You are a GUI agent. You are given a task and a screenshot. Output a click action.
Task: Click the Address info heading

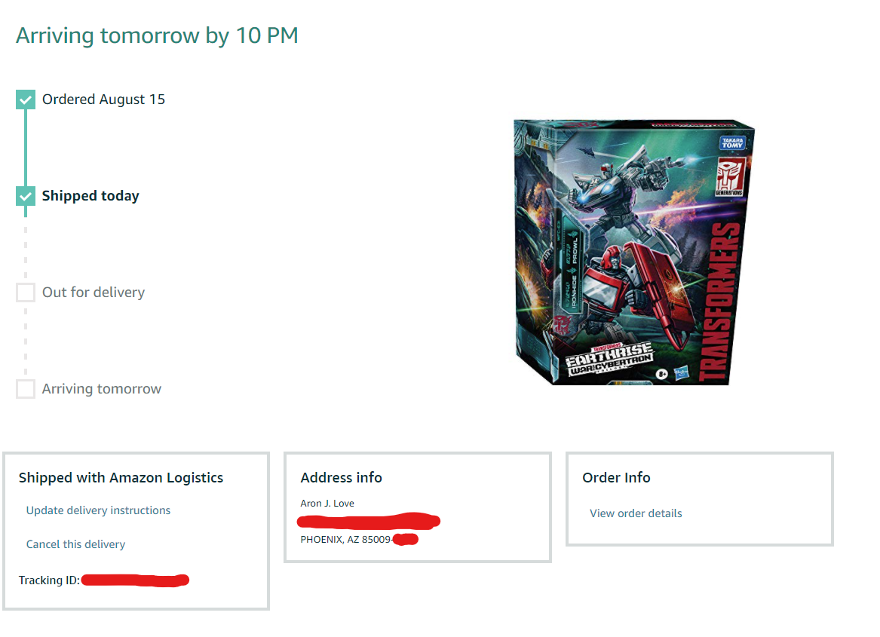[342, 478]
